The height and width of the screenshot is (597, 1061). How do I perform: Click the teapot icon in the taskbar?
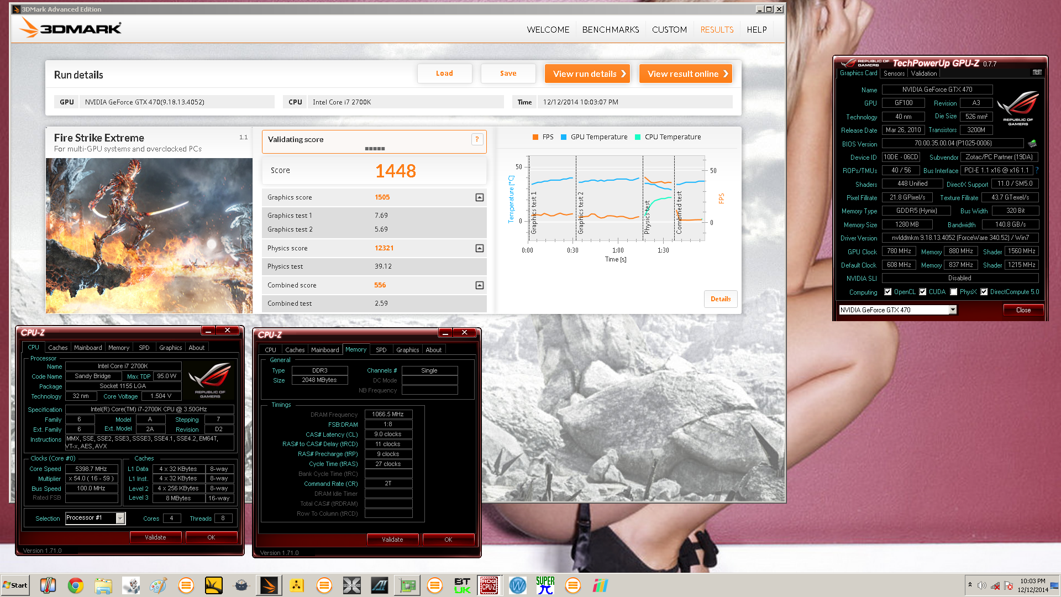tap(241, 585)
